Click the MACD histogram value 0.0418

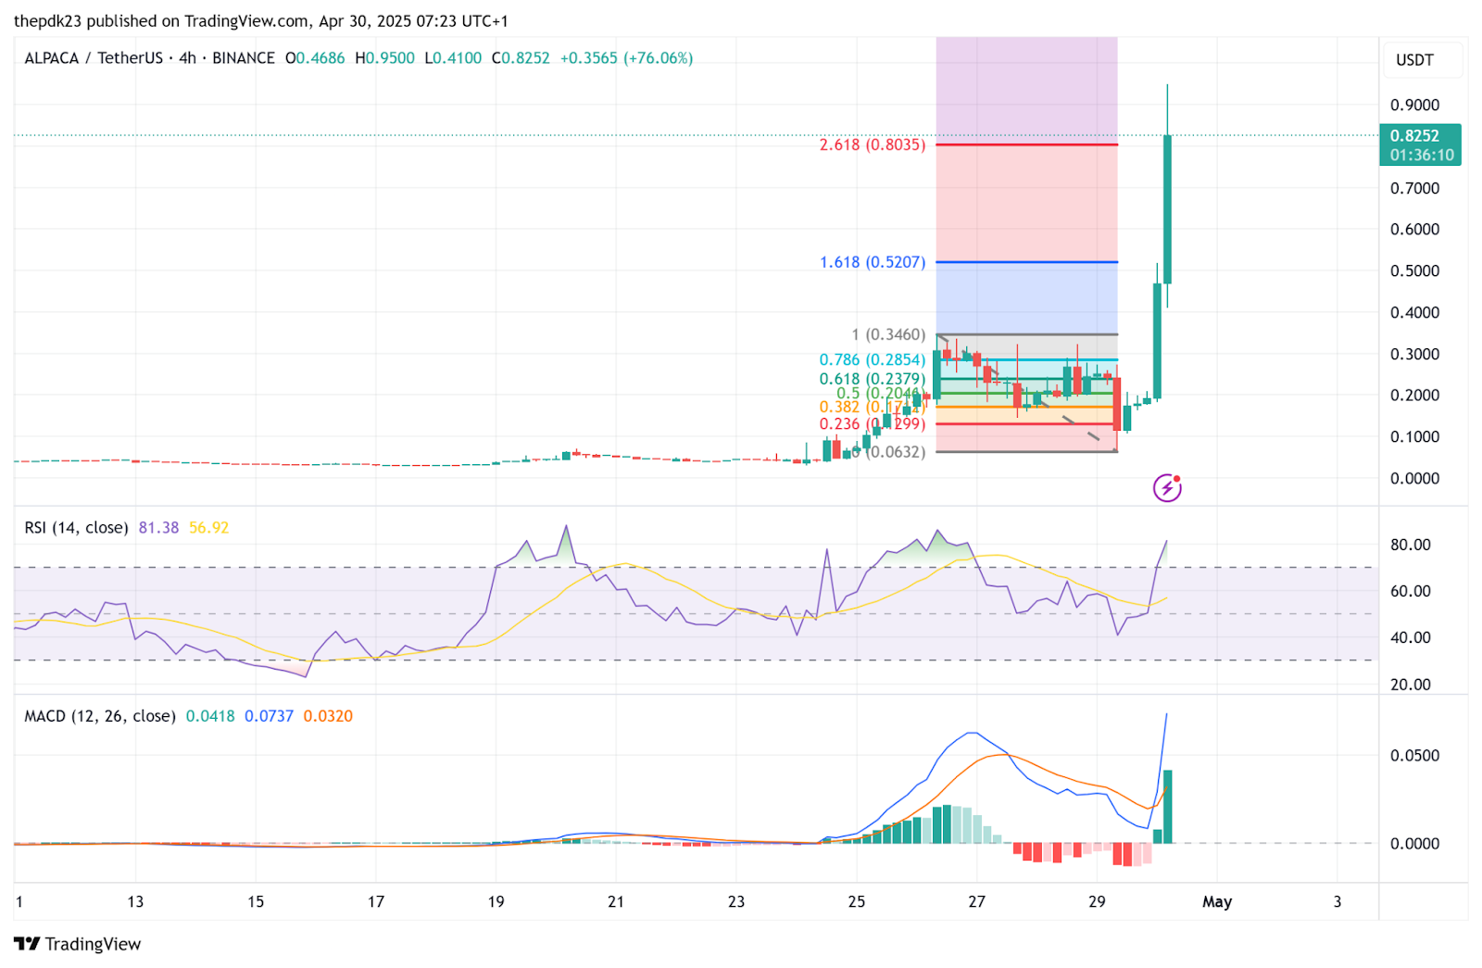[x=210, y=716]
